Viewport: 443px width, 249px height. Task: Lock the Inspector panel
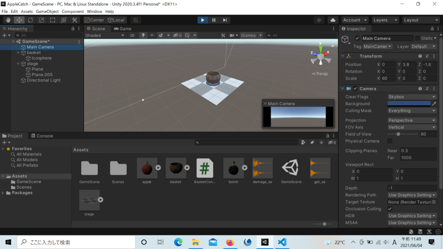tap(432, 28)
